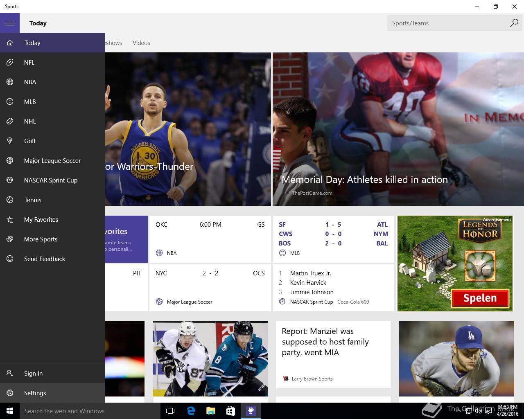
Task: Open MLB scores tile
Action: (333, 239)
